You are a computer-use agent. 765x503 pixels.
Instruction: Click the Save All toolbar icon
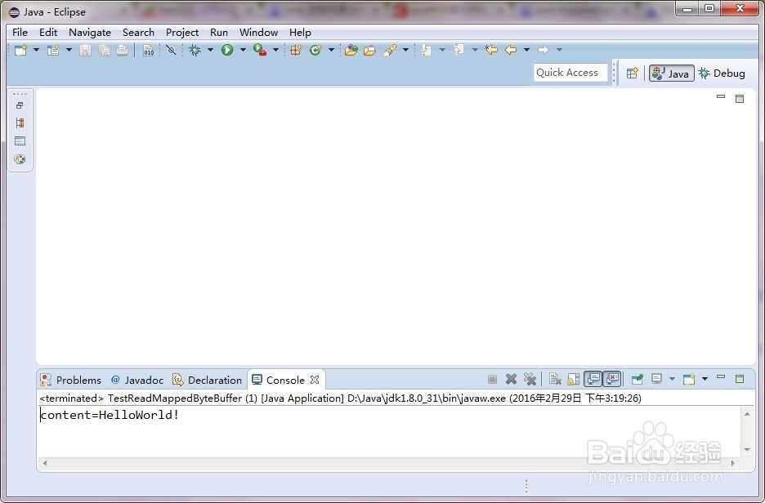click(x=104, y=50)
